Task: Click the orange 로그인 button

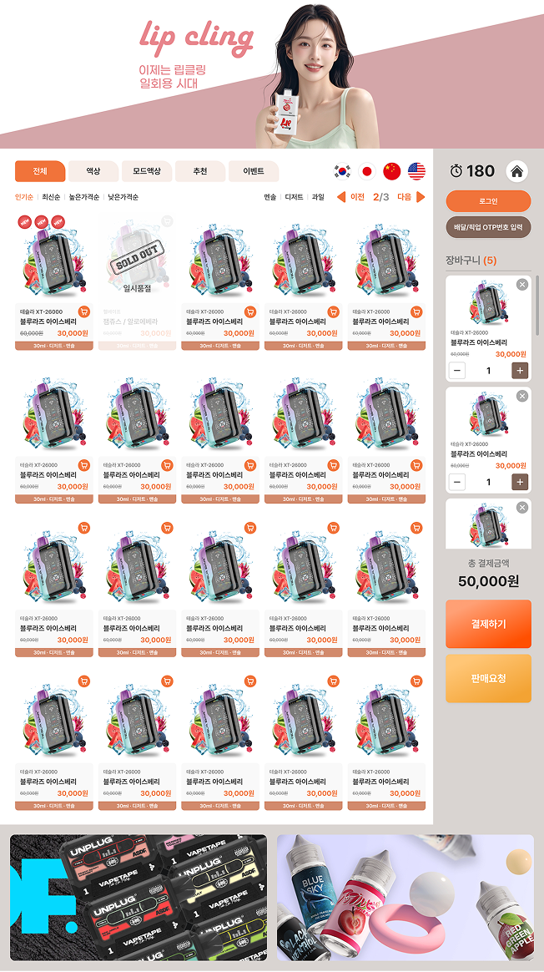Action: (488, 201)
